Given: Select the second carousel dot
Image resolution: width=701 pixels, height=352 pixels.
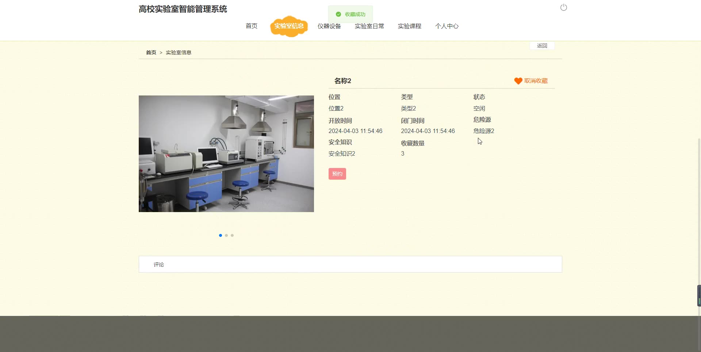Looking at the screenshot, I should click(226, 235).
